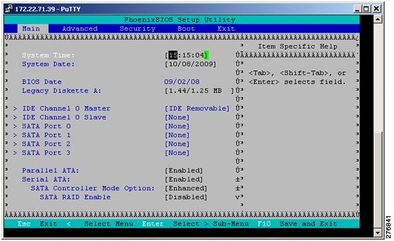
Task: Click the Item Specific Help heading
Action: (297, 46)
